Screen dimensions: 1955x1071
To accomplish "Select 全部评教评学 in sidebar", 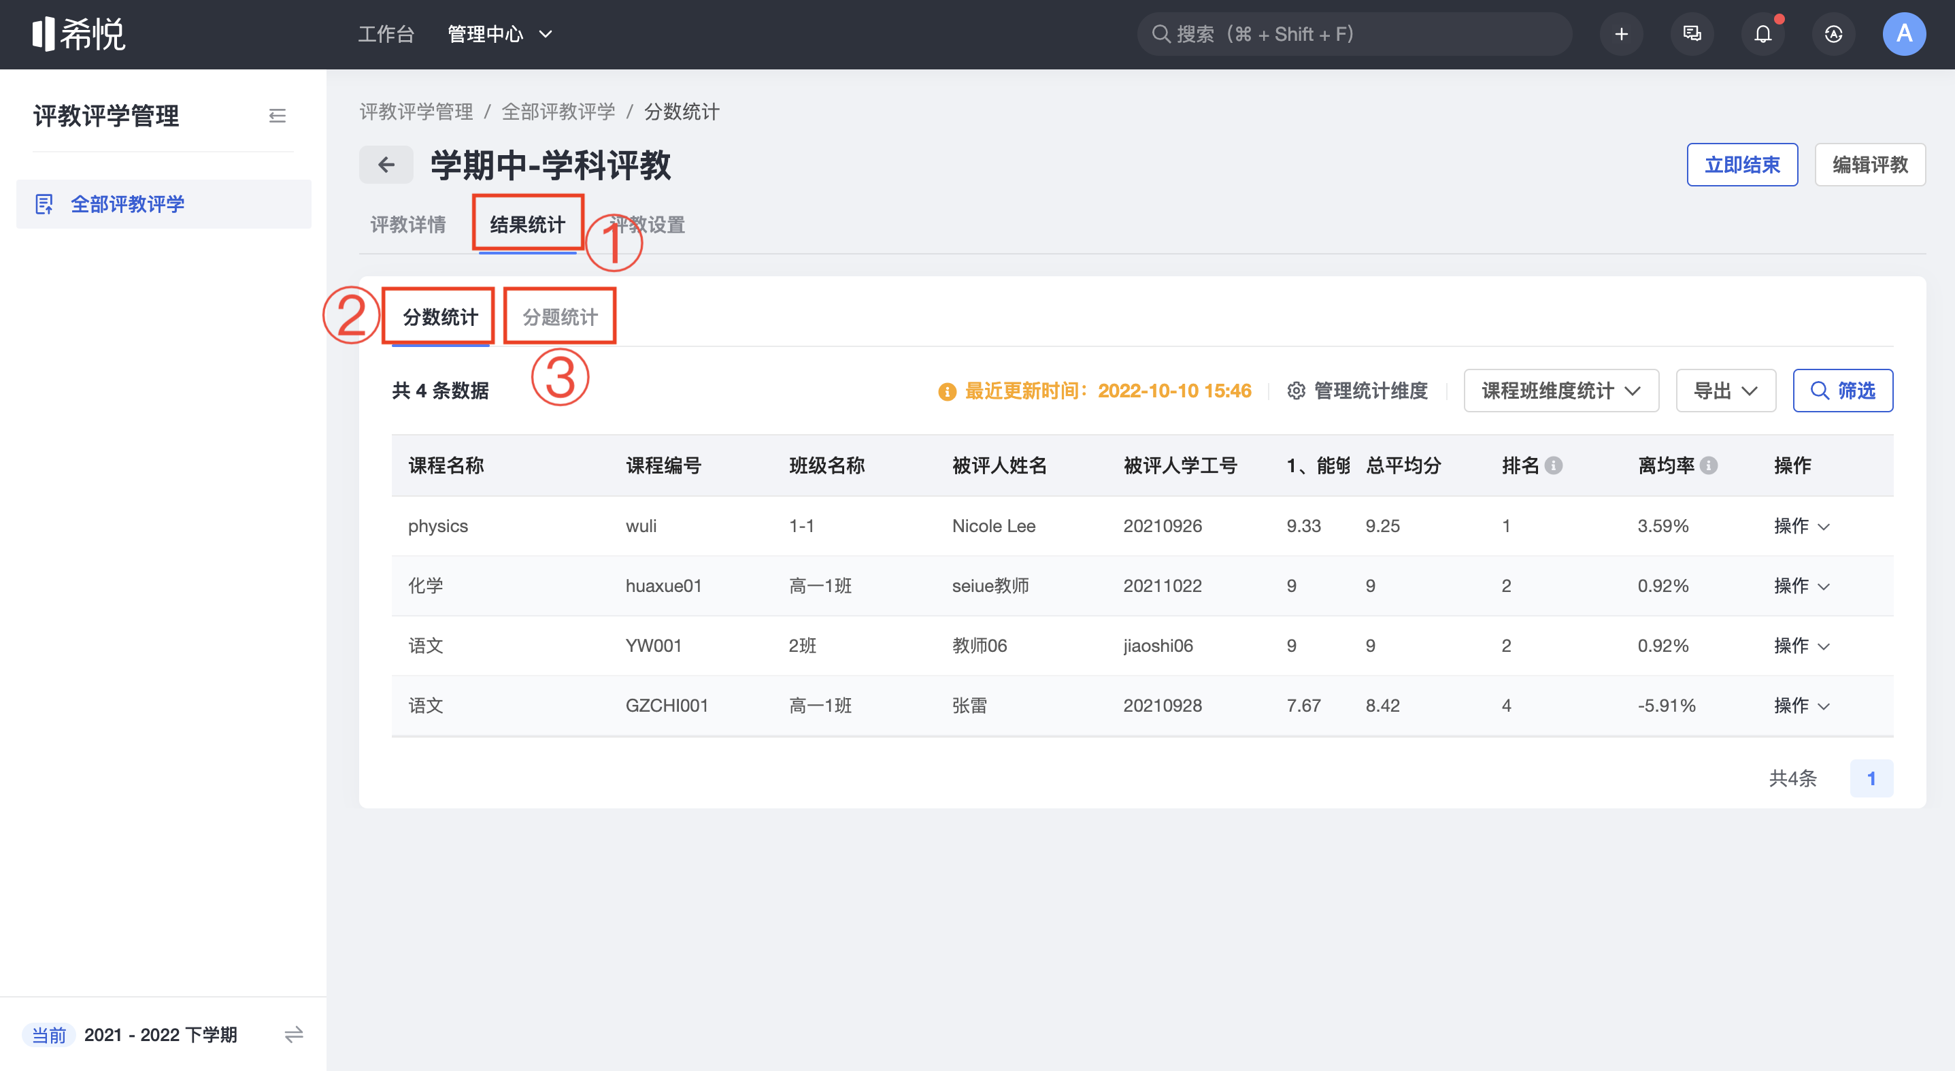I will click(163, 204).
